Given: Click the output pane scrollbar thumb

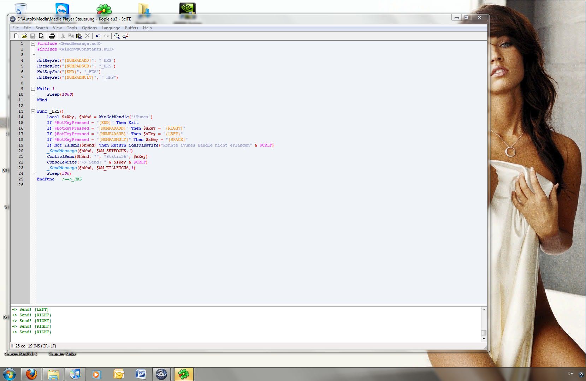Looking at the screenshot, I should 484,333.
